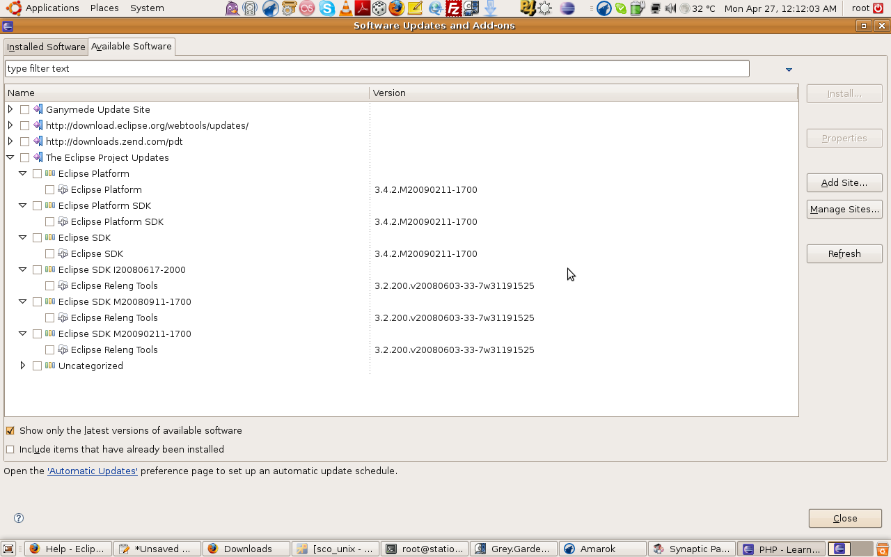
Task: Click the Manage Sites button
Action: 844,209
